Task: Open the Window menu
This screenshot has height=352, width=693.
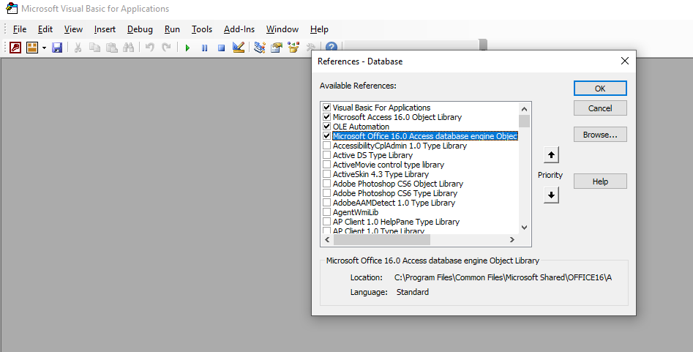Action: [282, 29]
